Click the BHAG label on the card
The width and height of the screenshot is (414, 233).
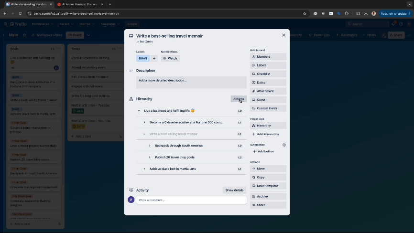(143, 58)
